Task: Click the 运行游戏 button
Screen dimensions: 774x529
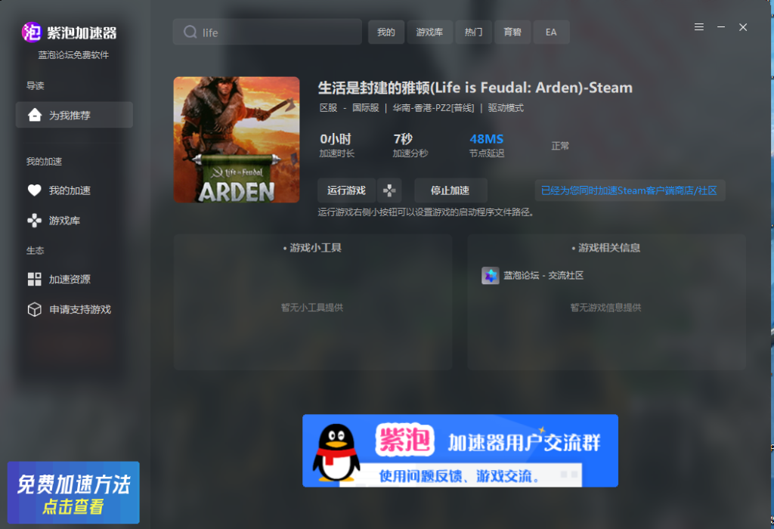Action: coord(346,190)
